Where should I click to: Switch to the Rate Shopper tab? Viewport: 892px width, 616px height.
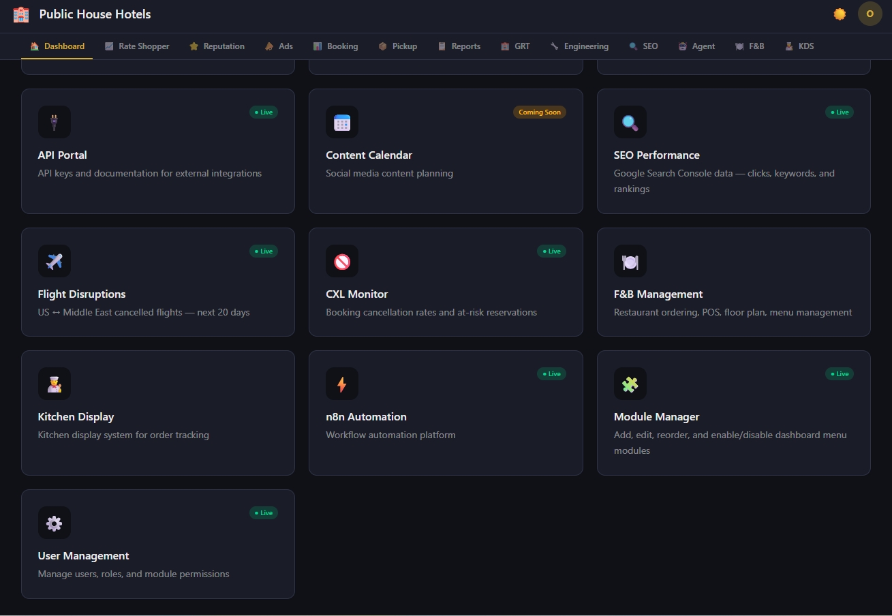(x=137, y=46)
